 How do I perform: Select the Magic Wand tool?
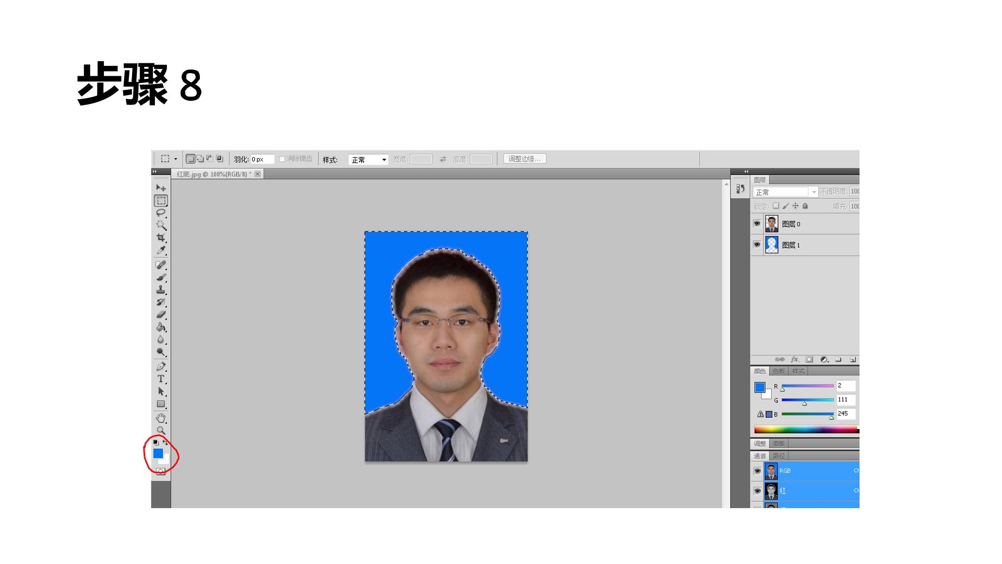161,226
